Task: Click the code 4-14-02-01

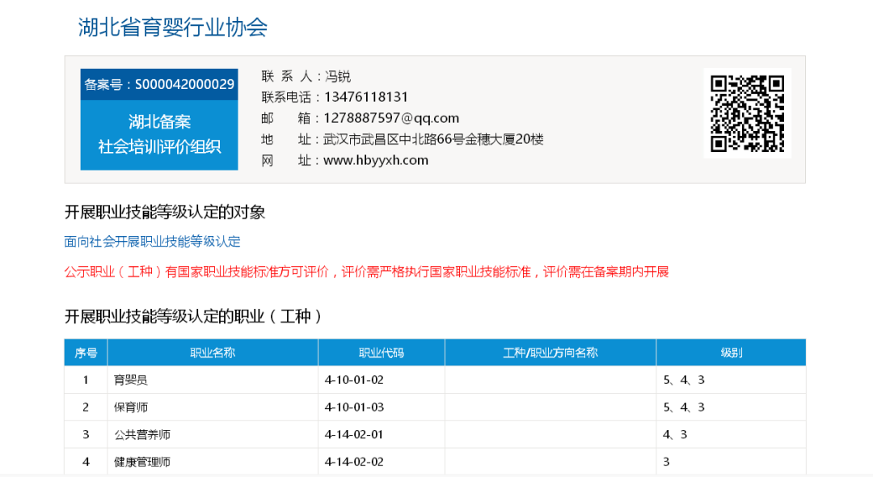Action: [354, 434]
